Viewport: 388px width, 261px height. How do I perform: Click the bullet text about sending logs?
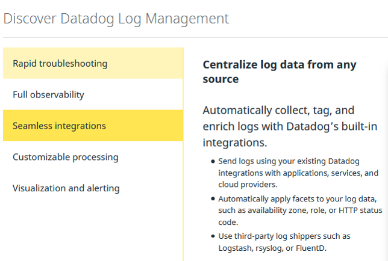[298, 173]
